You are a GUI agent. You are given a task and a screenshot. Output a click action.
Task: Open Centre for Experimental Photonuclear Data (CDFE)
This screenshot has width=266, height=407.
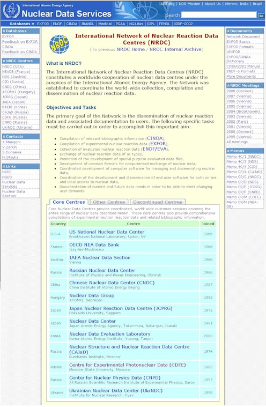pos(128,365)
